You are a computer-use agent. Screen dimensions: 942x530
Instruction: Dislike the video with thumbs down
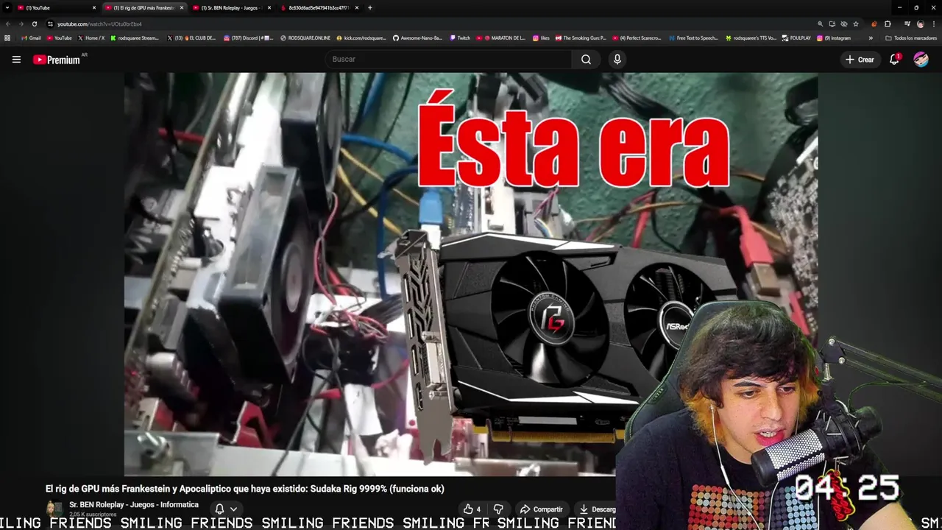(x=498, y=509)
